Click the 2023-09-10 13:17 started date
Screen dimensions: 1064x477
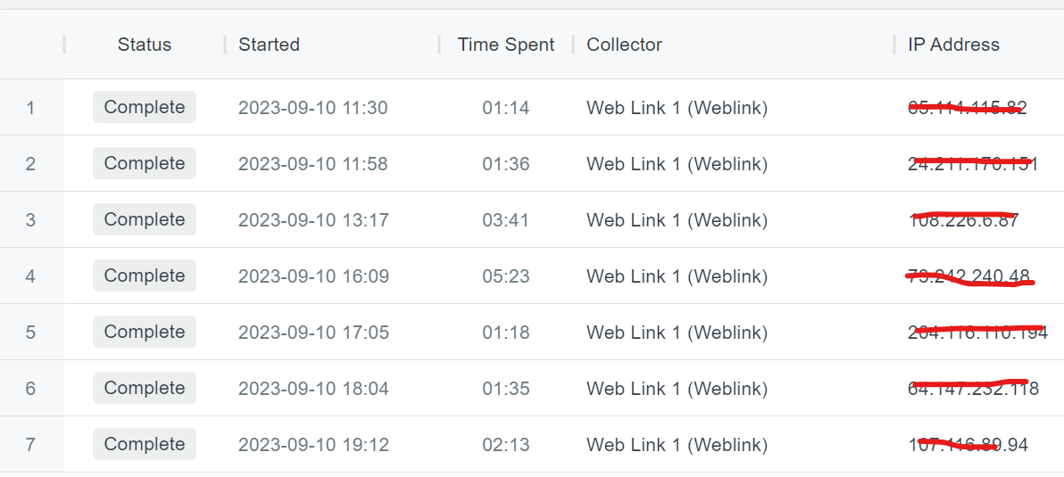pyautogui.click(x=313, y=220)
